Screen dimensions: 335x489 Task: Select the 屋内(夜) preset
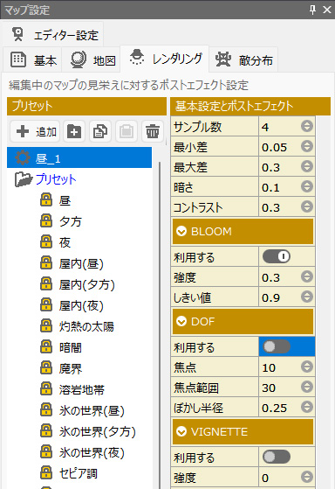tap(81, 305)
